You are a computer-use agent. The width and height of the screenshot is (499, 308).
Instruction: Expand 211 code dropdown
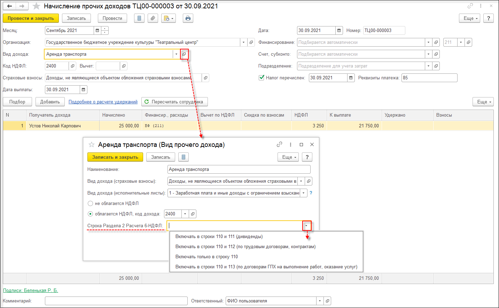click(x=461, y=42)
